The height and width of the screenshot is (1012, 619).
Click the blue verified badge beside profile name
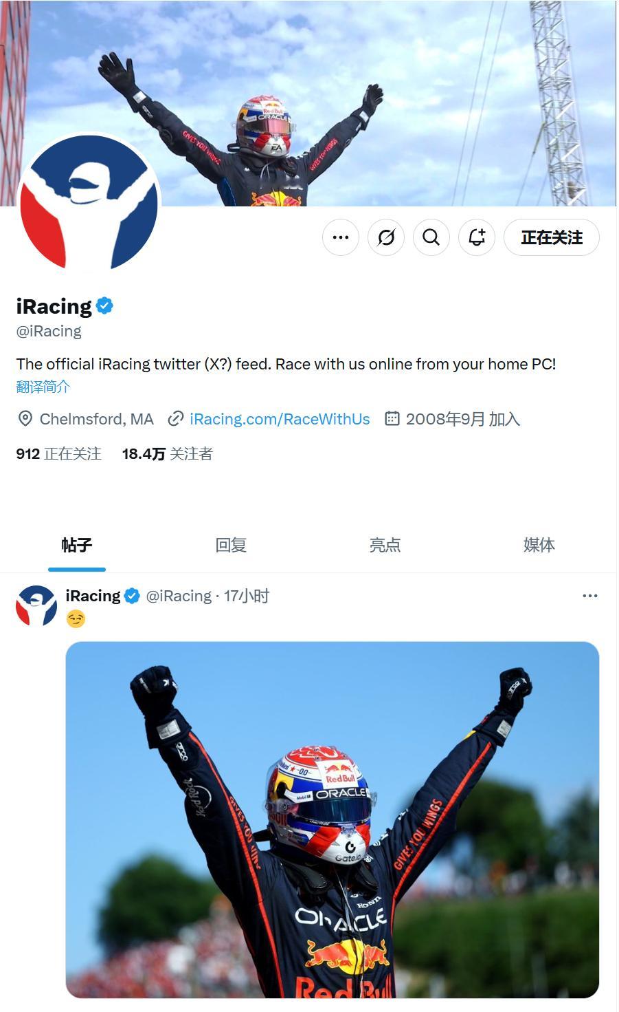pyautogui.click(x=104, y=305)
